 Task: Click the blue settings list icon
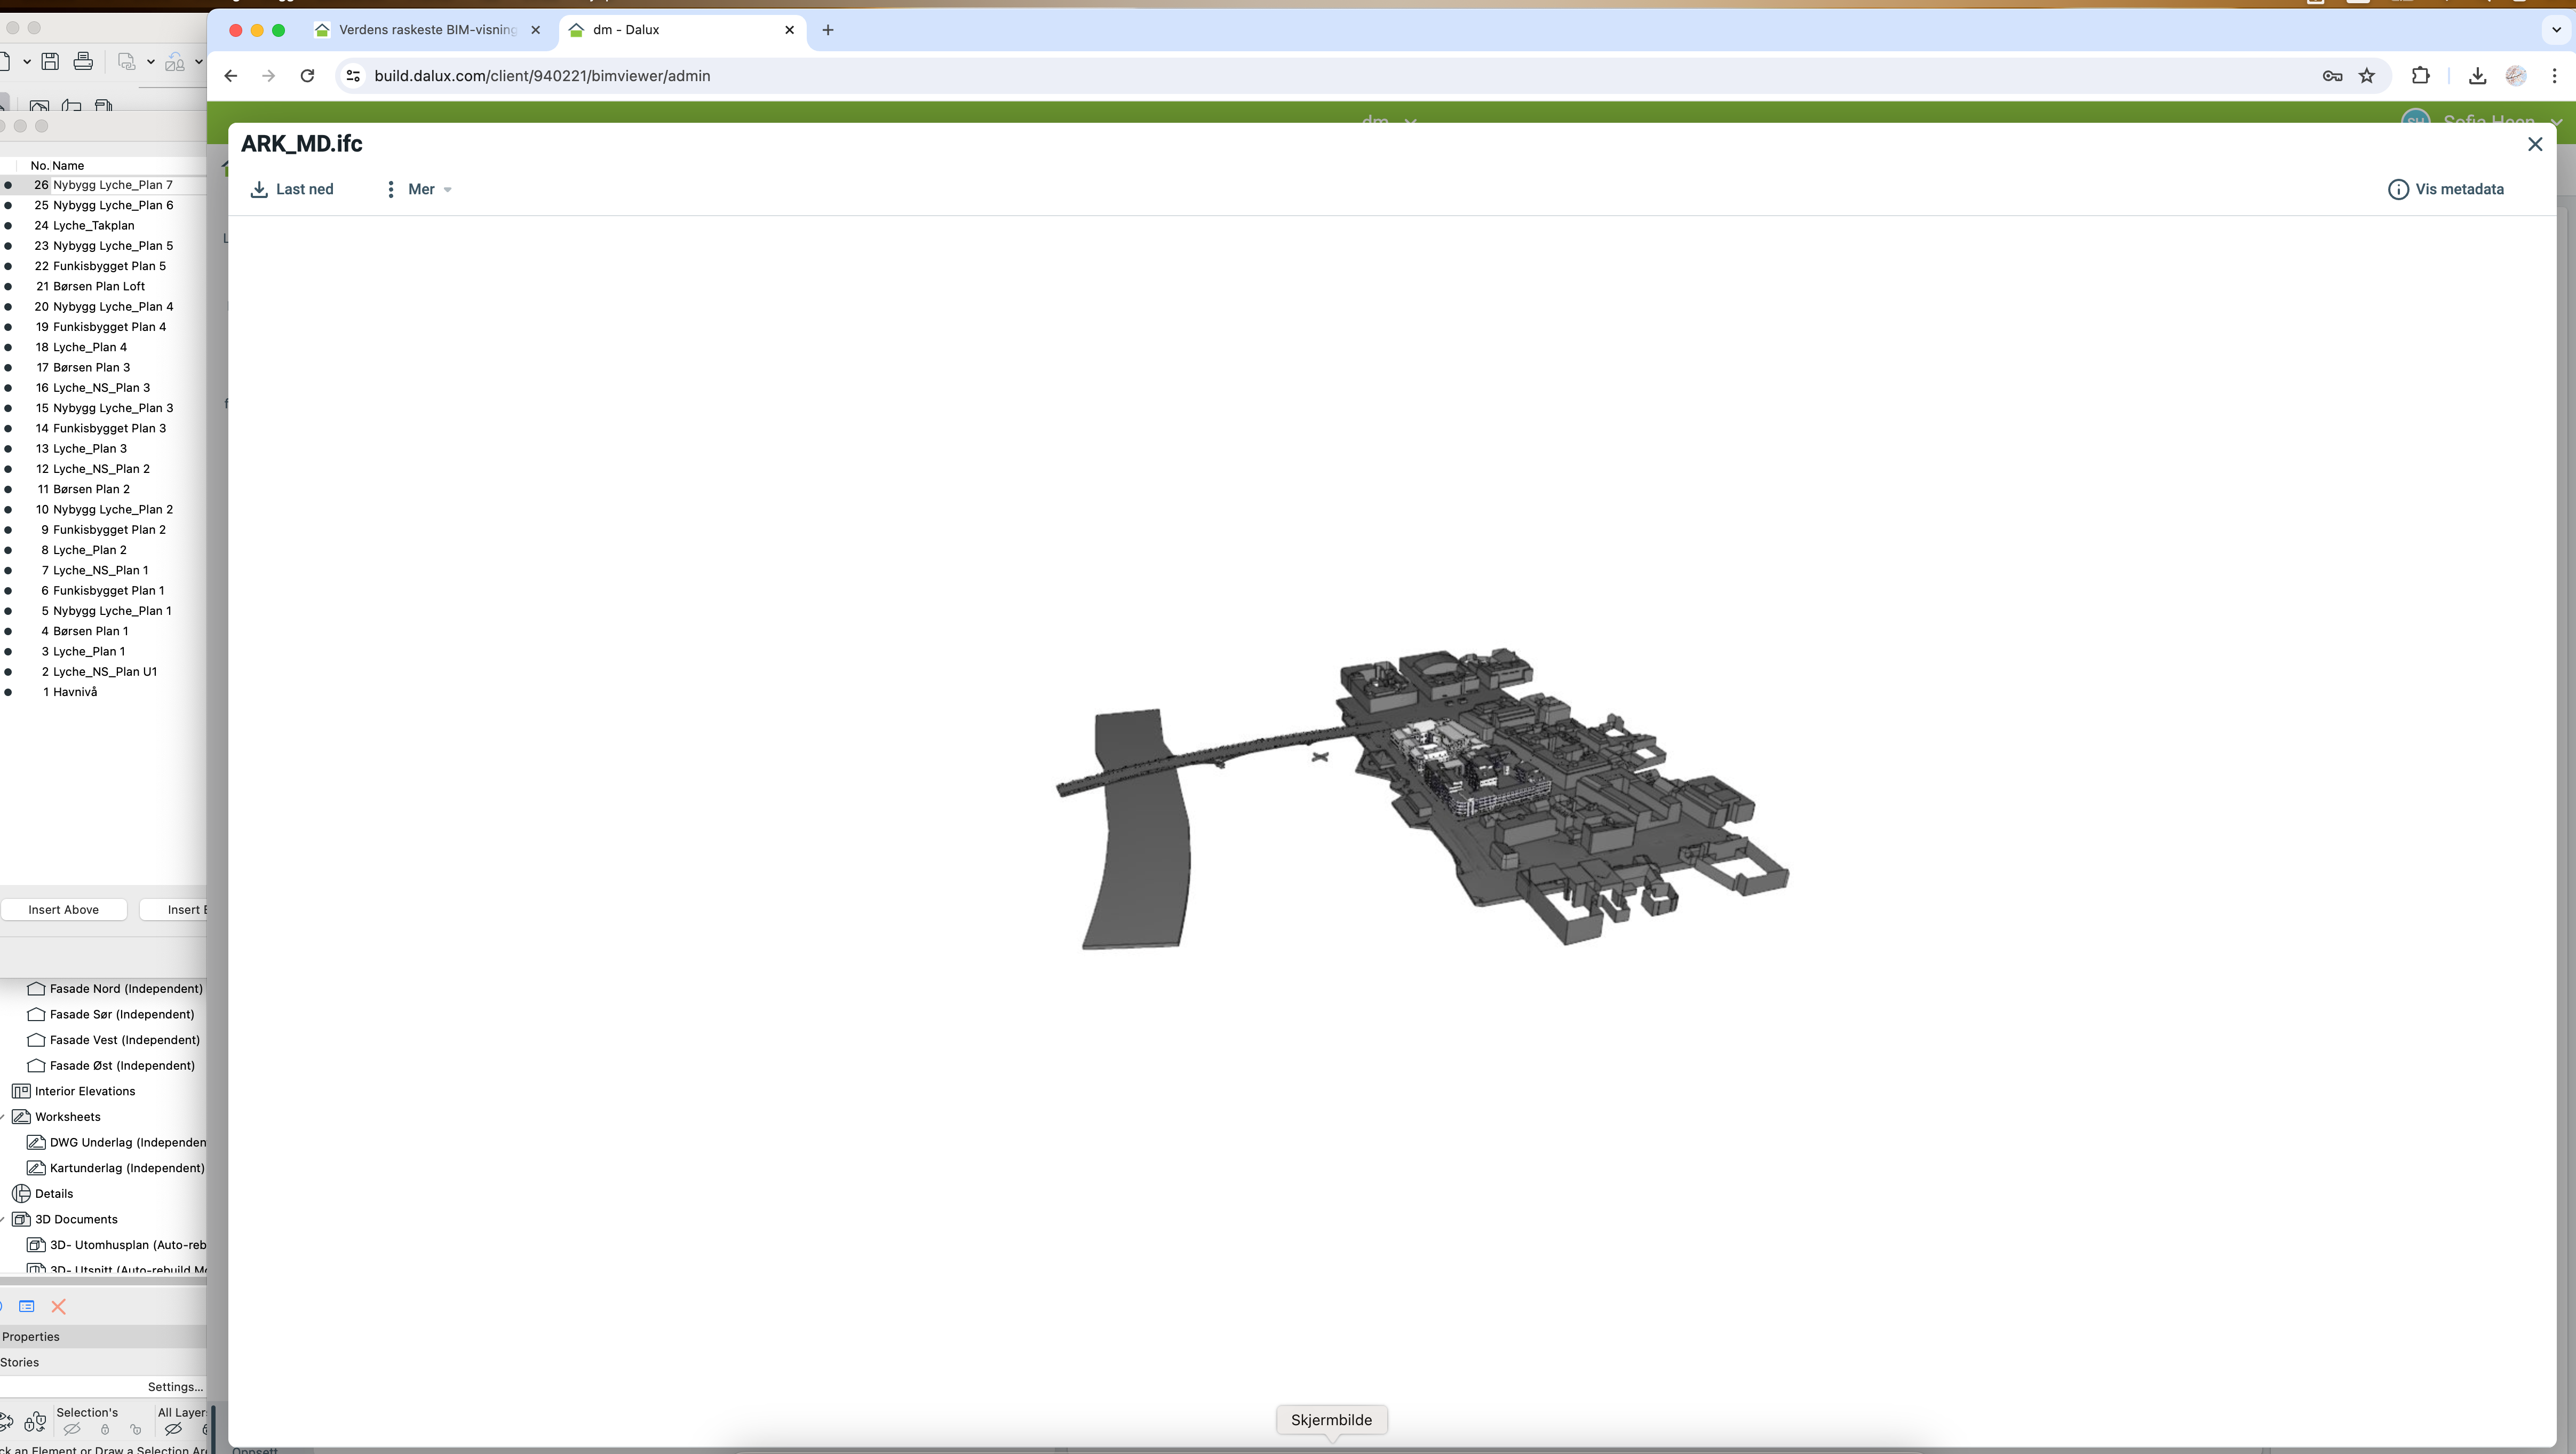coord(27,1306)
